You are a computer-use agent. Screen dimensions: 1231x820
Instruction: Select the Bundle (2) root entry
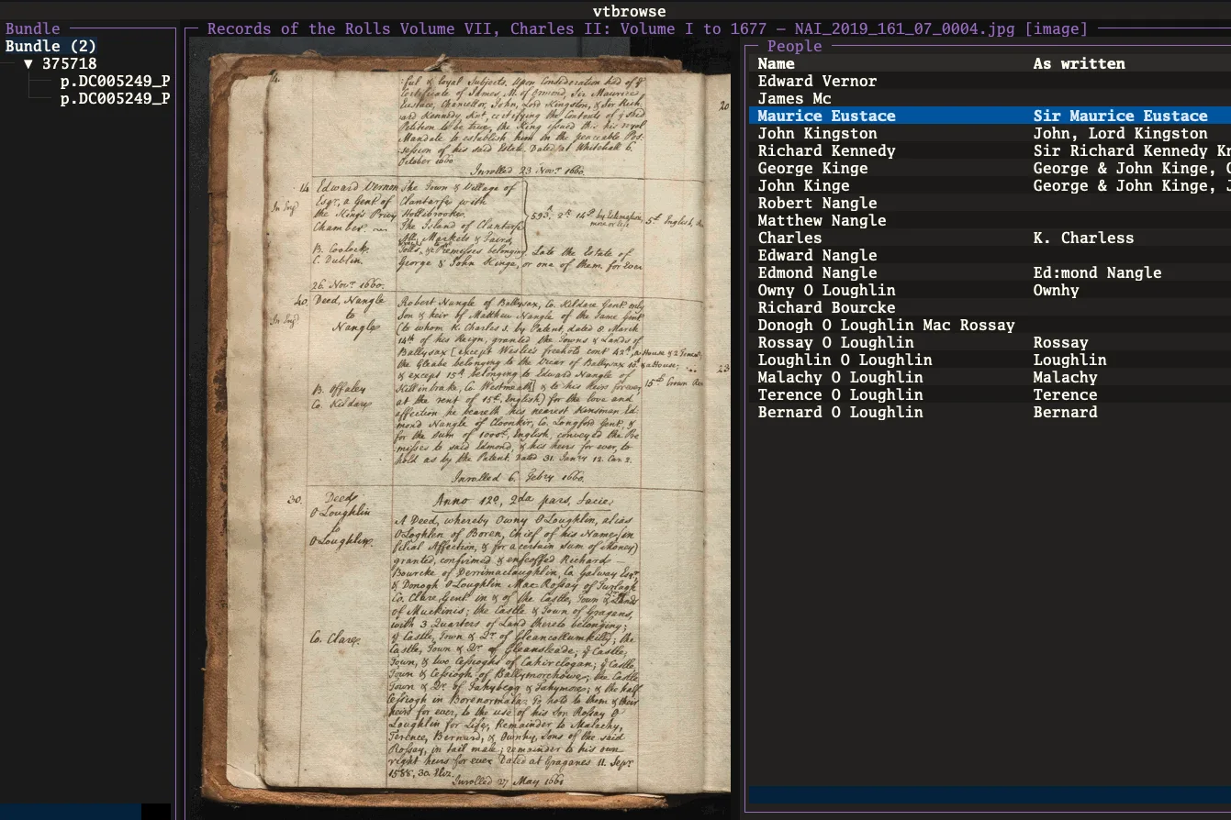tap(50, 46)
